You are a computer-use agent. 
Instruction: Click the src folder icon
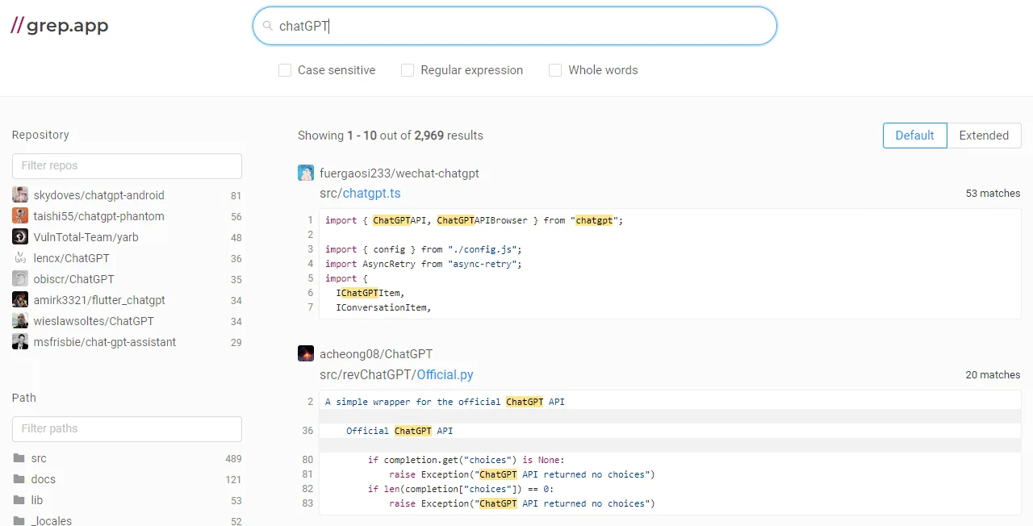(x=19, y=458)
